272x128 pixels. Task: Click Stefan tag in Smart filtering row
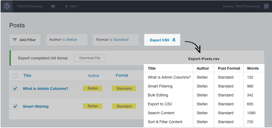click(x=92, y=106)
